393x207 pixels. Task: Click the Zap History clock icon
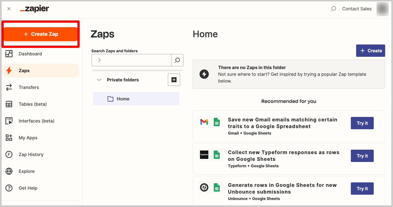coord(9,154)
